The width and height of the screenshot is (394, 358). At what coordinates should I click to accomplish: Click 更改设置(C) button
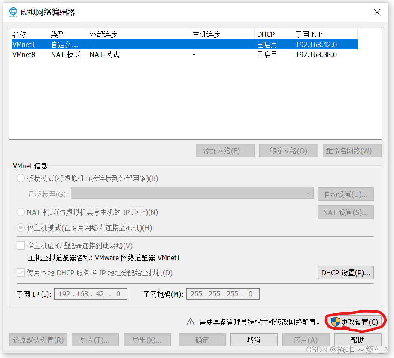point(355,322)
